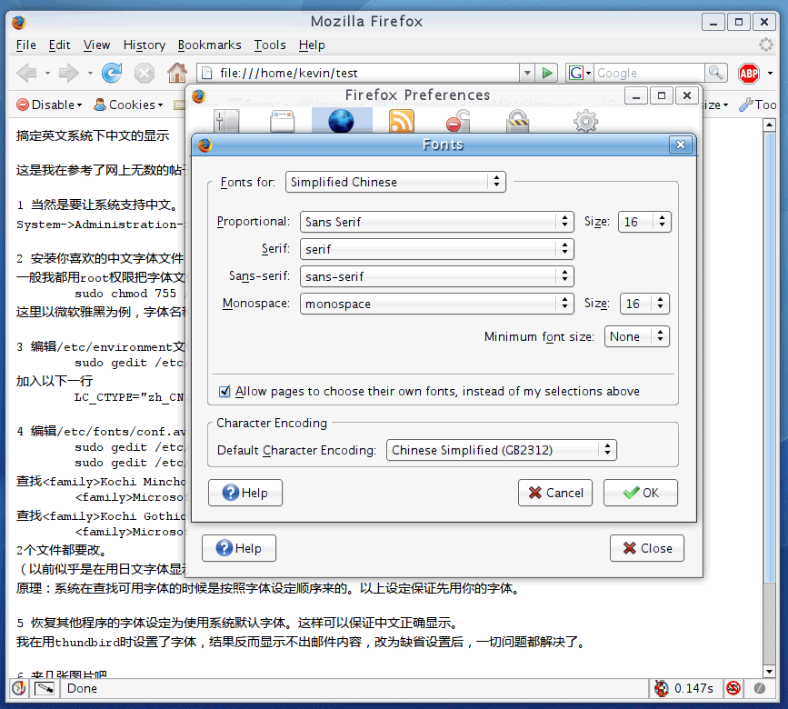Screen dimensions: 788x709
Task: Open the Bookmarks menu
Action: [x=210, y=45]
